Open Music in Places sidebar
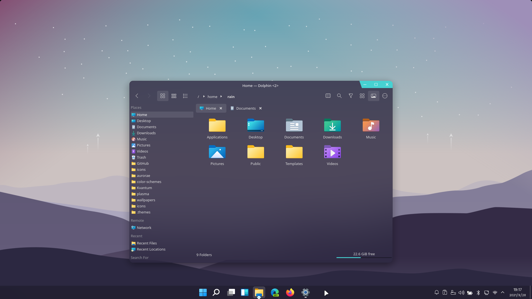This screenshot has width=532, height=299. [x=162, y=139]
